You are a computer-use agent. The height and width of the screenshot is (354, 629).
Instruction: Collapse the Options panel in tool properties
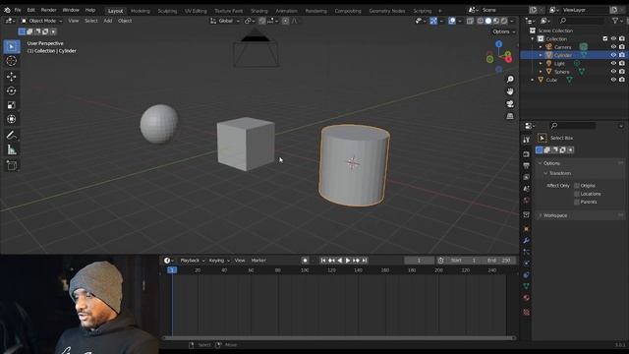point(540,163)
